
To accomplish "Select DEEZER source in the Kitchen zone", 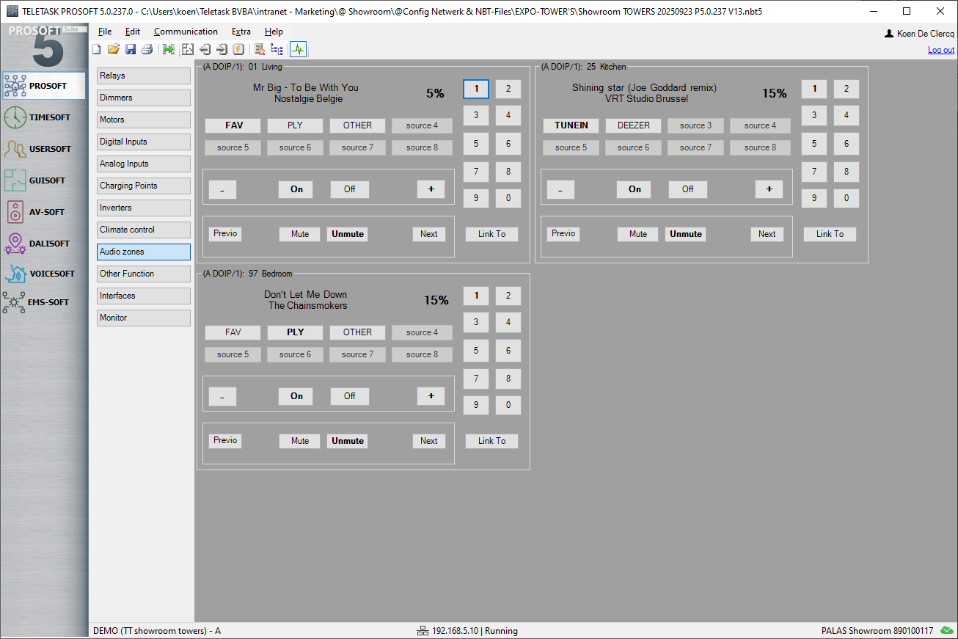I will click(x=633, y=125).
